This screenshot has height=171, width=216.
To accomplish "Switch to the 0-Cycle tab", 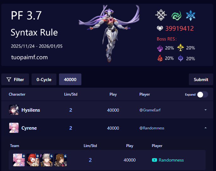I will pyautogui.click(x=44, y=80).
